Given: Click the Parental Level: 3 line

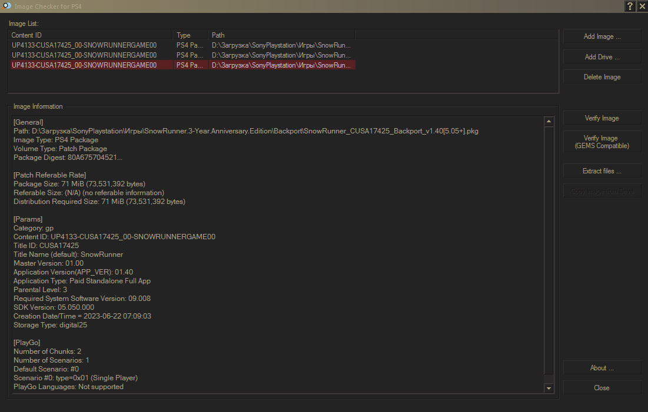Looking at the screenshot, I should (40, 290).
